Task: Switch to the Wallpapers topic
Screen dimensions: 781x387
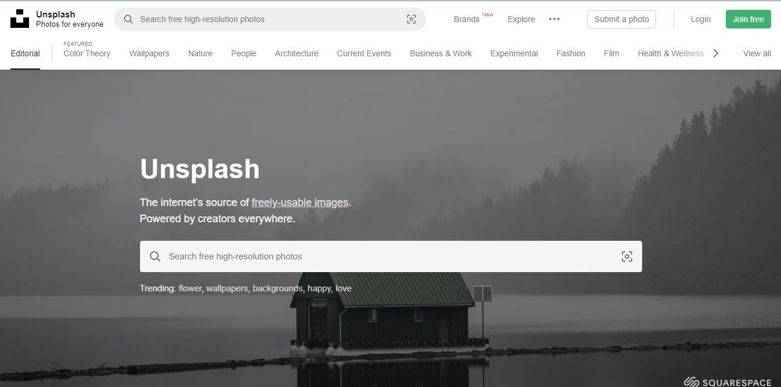Action: click(149, 53)
